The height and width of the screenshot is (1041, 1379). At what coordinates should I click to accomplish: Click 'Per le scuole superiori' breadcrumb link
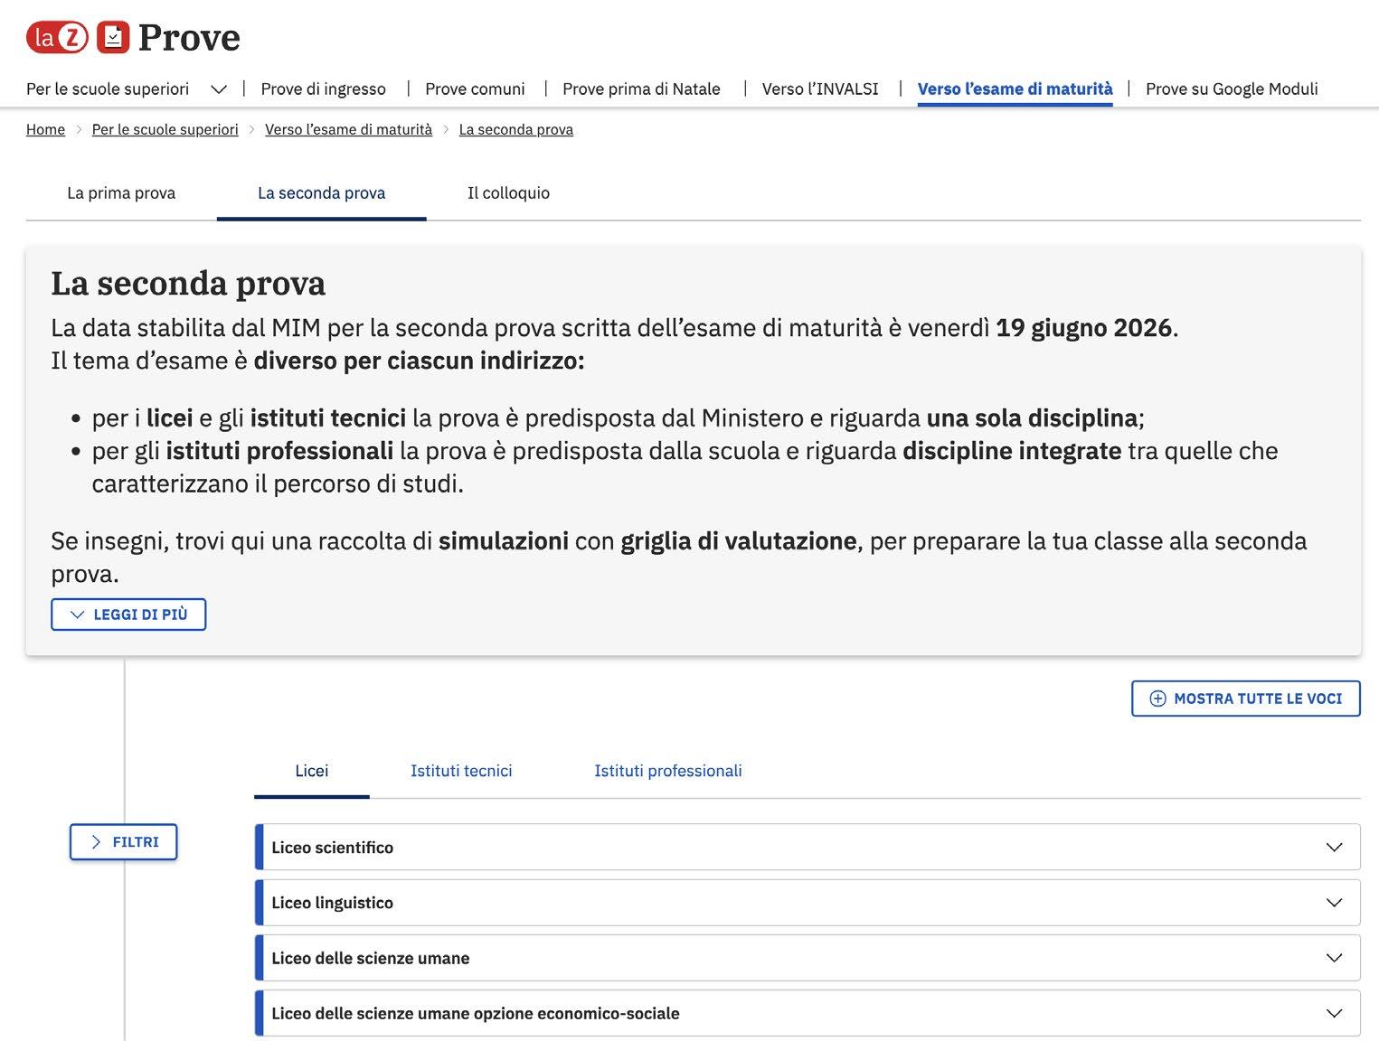tap(165, 129)
